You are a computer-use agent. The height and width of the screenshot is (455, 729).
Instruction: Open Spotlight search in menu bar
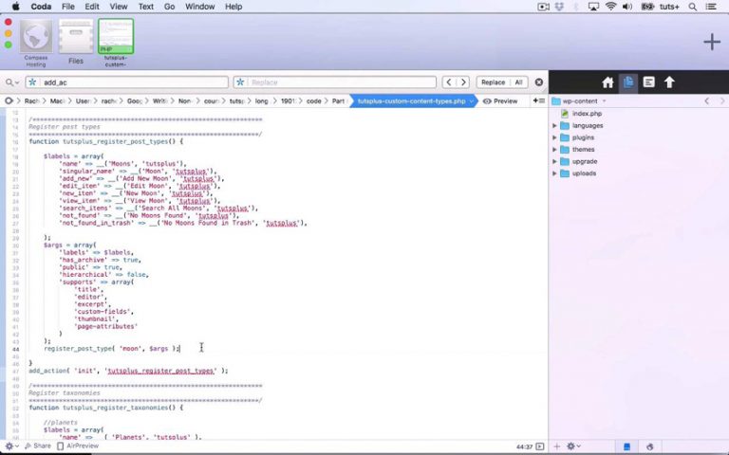tap(692, 7)
